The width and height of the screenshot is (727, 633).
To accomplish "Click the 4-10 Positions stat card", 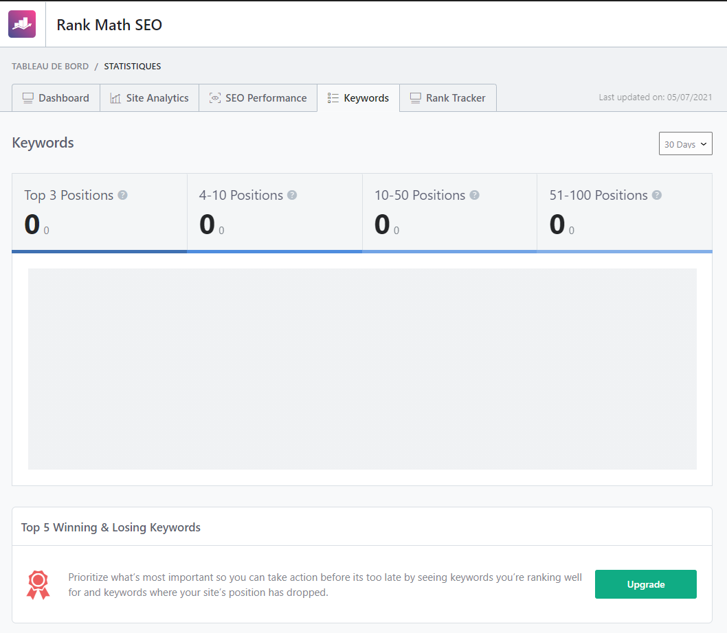I will click(274, 211).
